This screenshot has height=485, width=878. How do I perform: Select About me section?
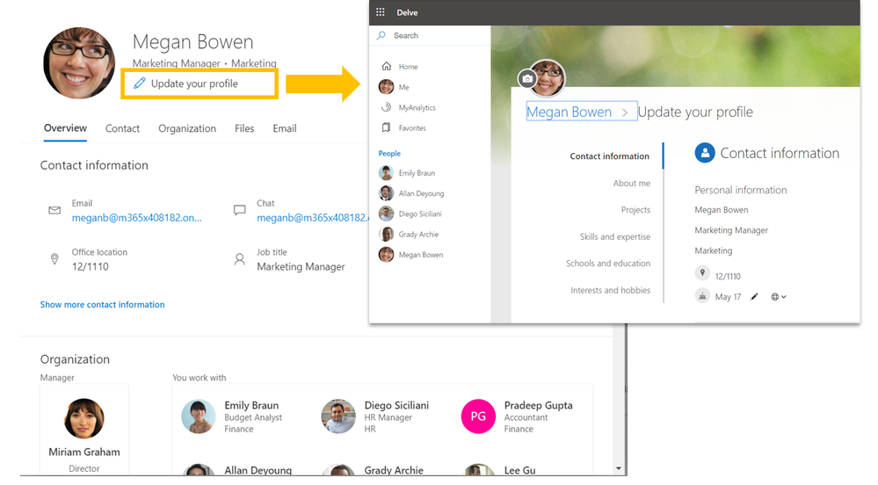(632, 183)
